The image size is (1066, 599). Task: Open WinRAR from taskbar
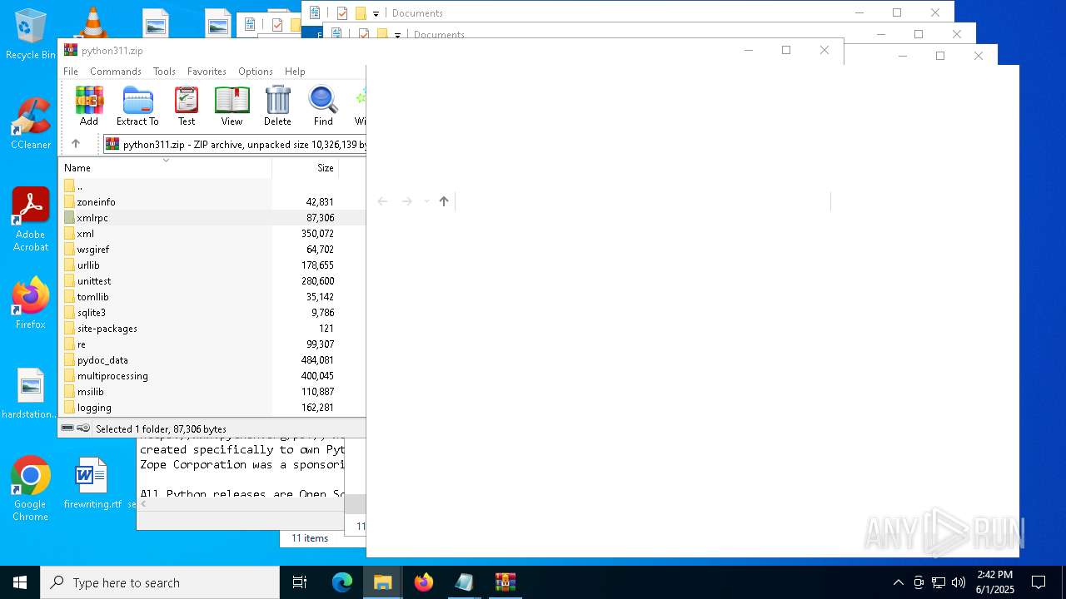506,582
